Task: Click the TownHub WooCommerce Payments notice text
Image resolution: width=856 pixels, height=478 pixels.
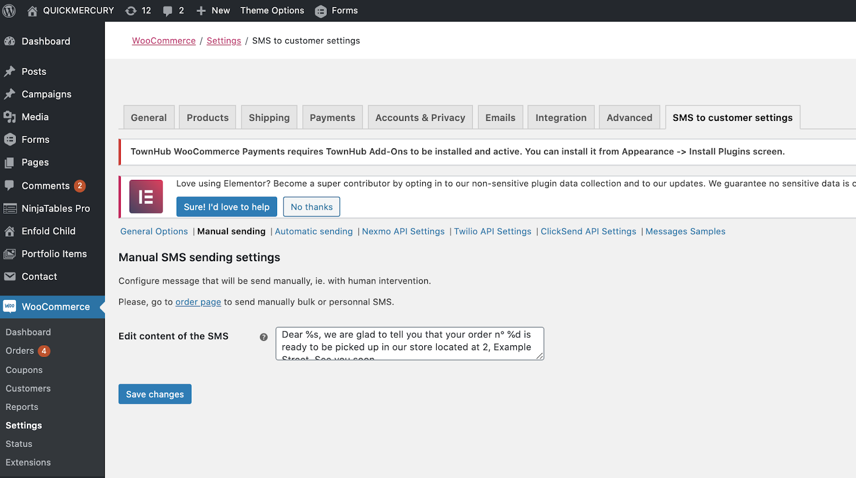Action: (457, 151)
